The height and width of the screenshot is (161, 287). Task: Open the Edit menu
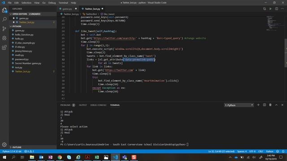17,3
